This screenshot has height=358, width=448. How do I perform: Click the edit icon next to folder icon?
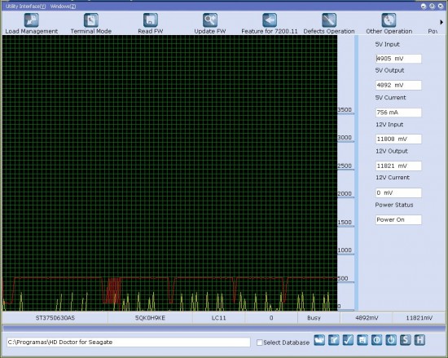(x=333, y=340)
